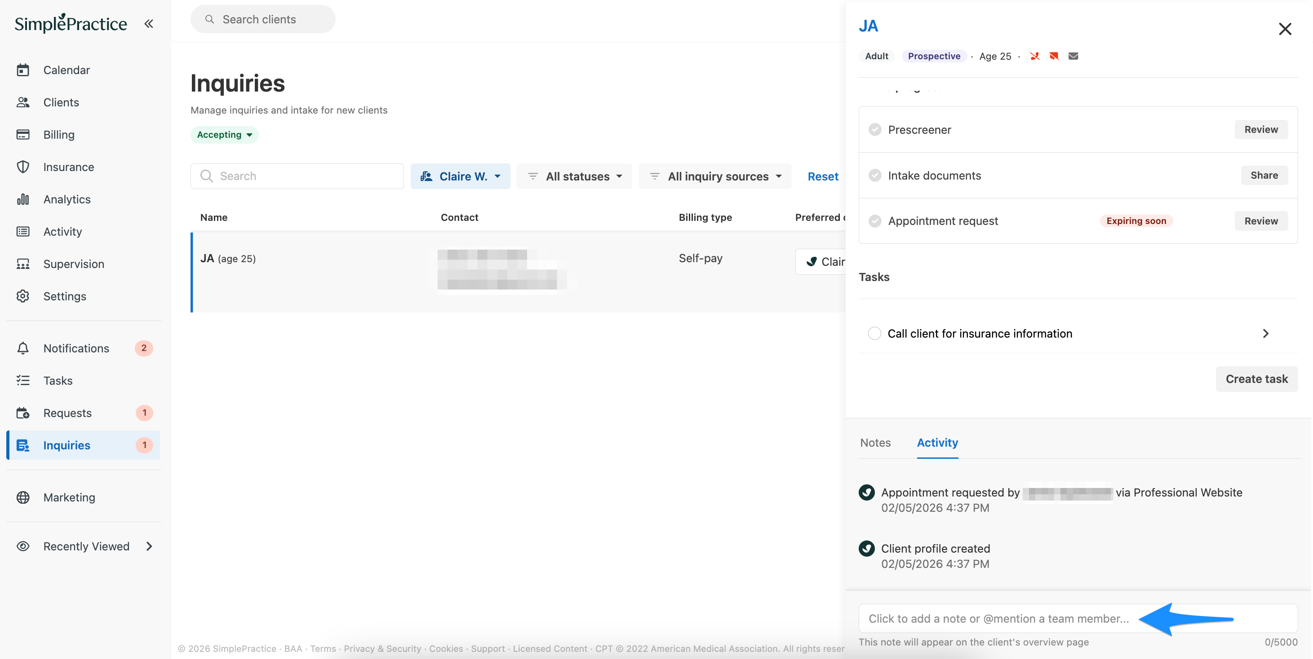The width and height of the screenshot is (1313, 659).
Task: Click the red no-text-message icon in JA header
Action: coord(1054,56)
